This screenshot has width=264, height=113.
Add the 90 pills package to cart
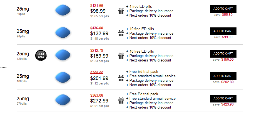[223, 31]
